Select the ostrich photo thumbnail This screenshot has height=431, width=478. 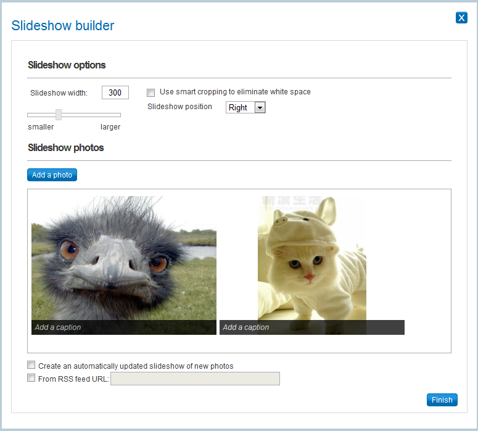pos(123,258)
